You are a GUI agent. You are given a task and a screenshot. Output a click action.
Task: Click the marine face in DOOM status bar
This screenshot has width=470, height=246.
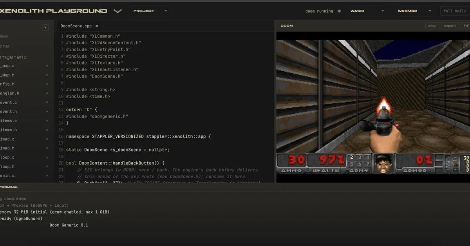tap(383, 164)
